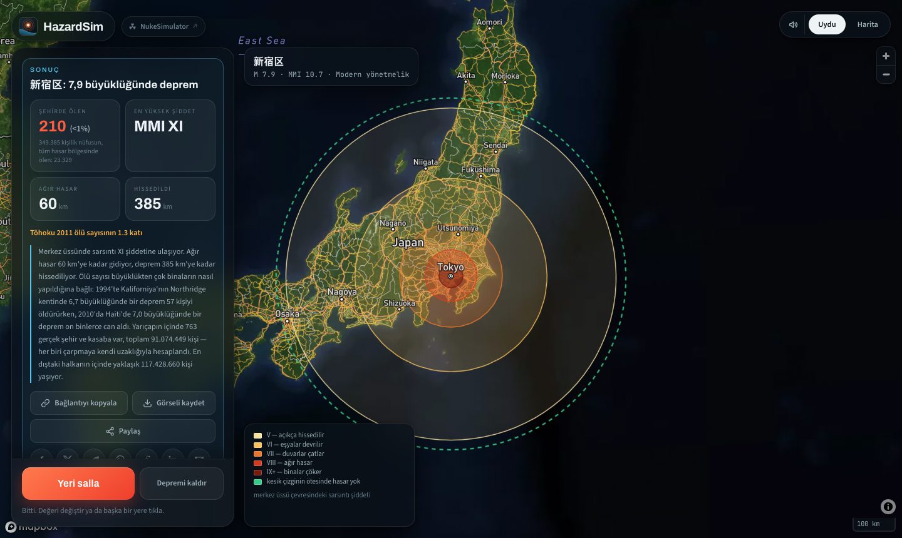This screenshot has width=902, height=538.
Task: Click the 210 death count value
Action: 53,126
